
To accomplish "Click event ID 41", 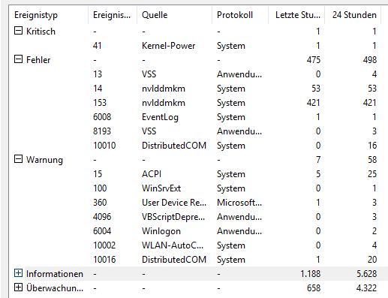I will pyautogui.click(x=98, y=46).
